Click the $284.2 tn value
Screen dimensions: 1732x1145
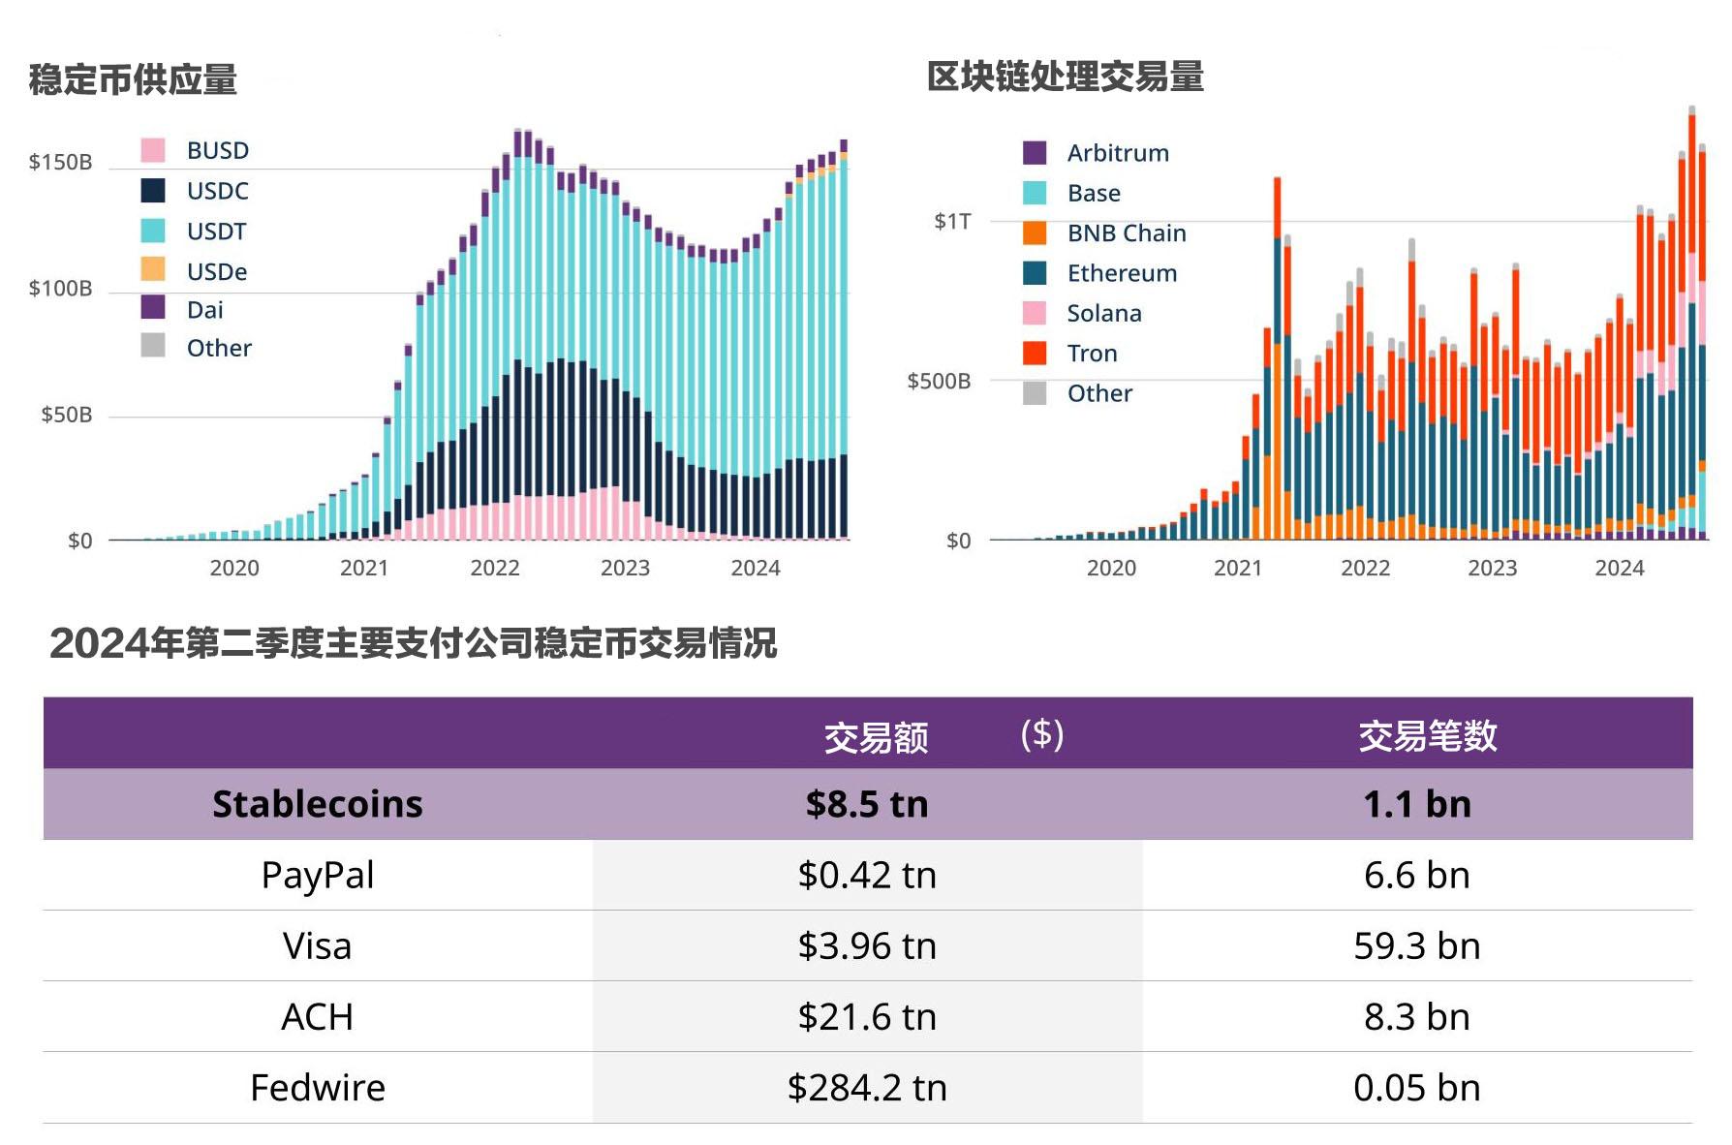867,1087
